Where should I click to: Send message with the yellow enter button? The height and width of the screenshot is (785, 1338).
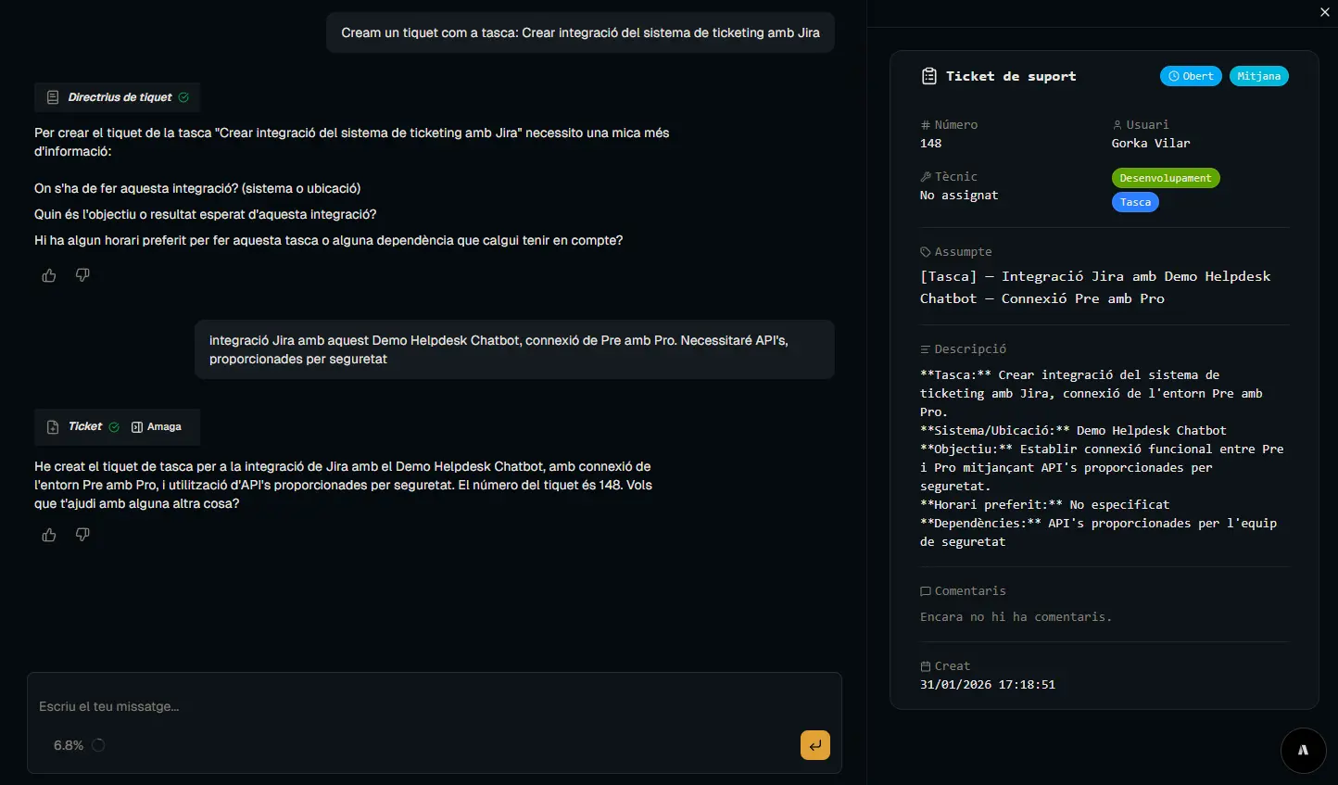pos(814,745)
